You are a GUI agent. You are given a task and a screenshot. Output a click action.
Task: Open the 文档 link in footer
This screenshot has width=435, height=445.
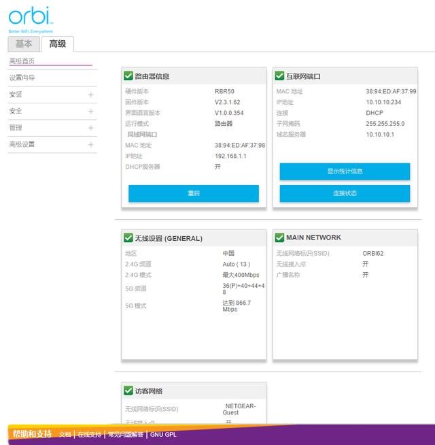point(65,435)
